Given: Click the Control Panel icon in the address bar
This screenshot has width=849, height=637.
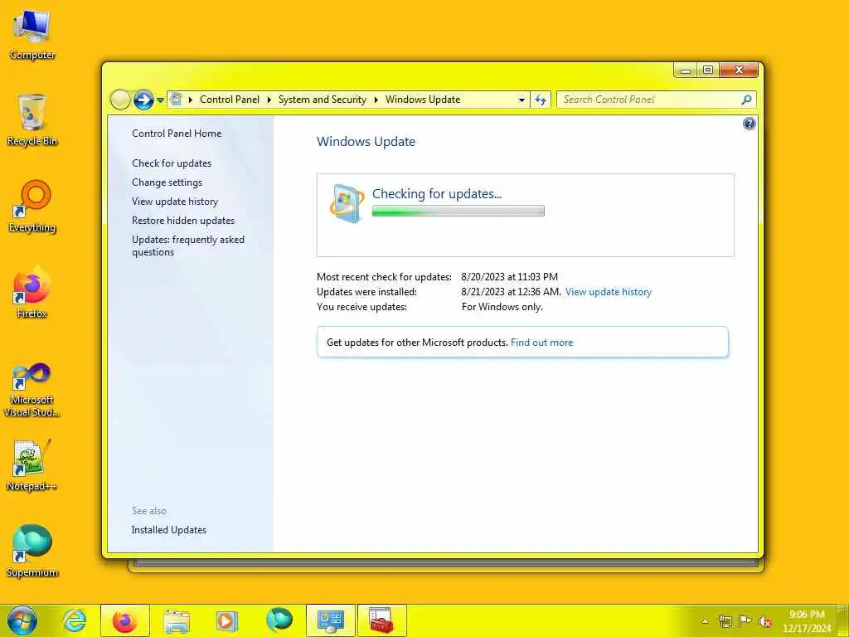Looking at the screenshot, I should click(x=176, y=100).
